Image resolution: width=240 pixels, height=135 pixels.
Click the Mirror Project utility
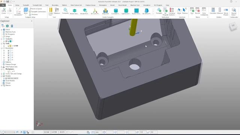[x=226, y=12]
